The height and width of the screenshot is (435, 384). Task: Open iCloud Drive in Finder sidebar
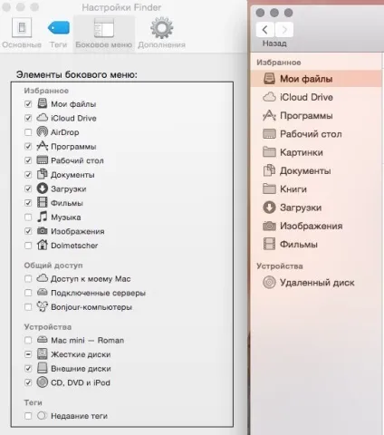(x=316, y=97)
